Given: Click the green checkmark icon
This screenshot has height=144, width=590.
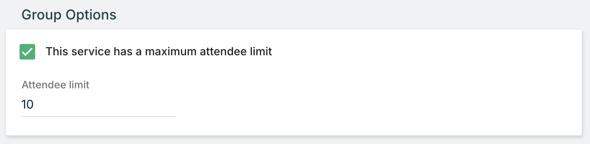Looking at the screenshot, I should tap(27, 52).
